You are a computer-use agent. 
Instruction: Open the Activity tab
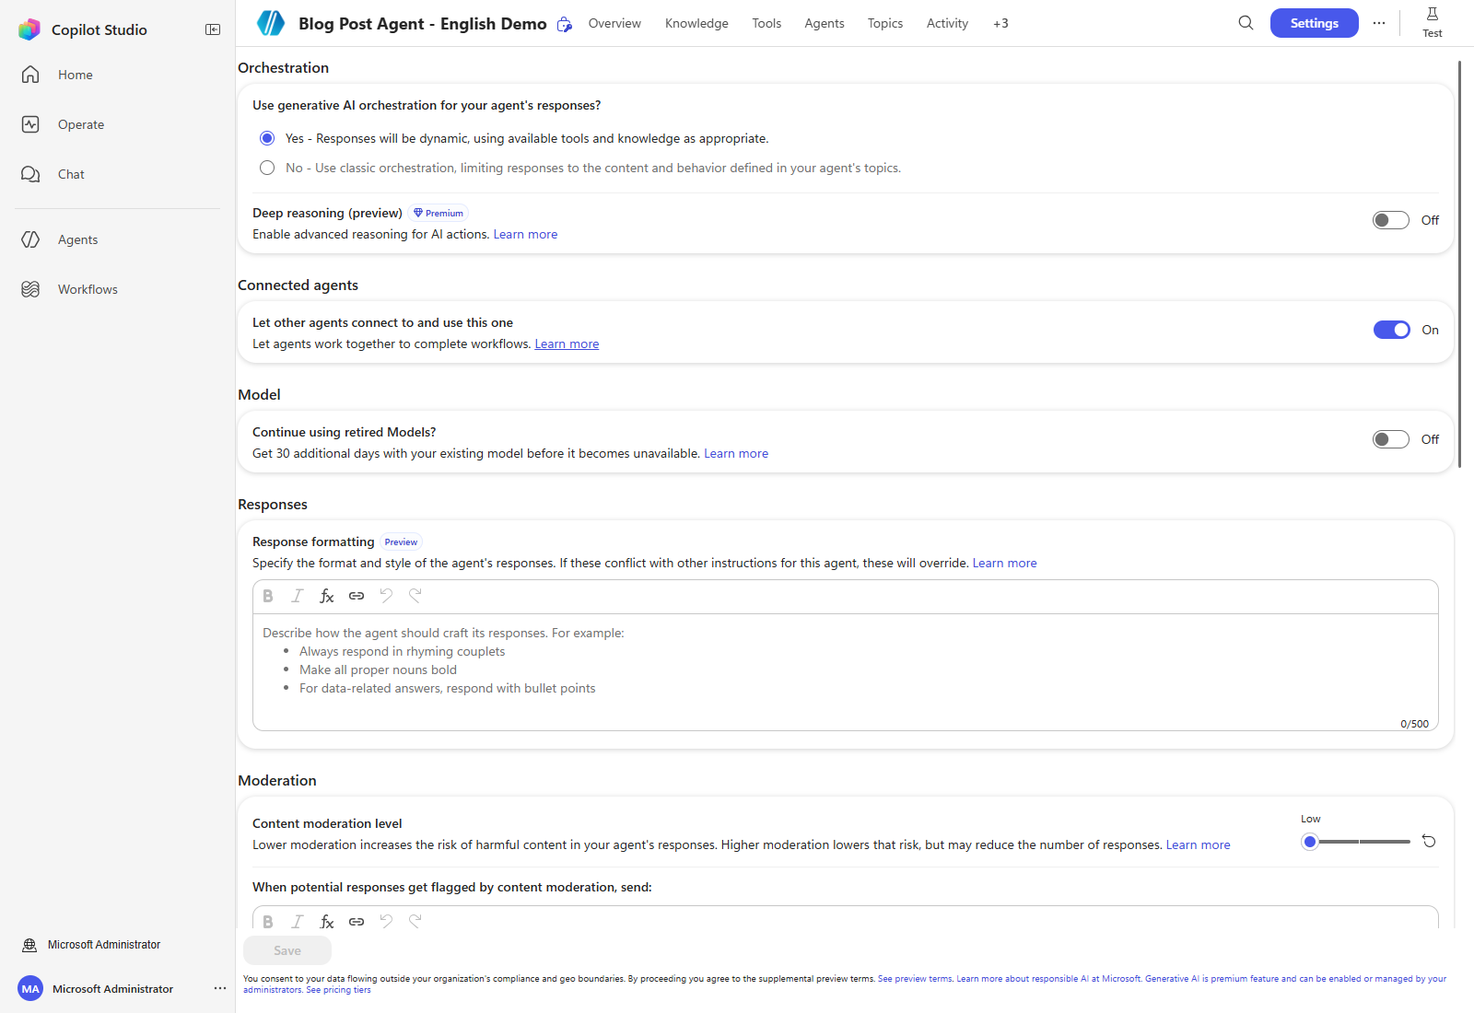(x=947, y=23)
